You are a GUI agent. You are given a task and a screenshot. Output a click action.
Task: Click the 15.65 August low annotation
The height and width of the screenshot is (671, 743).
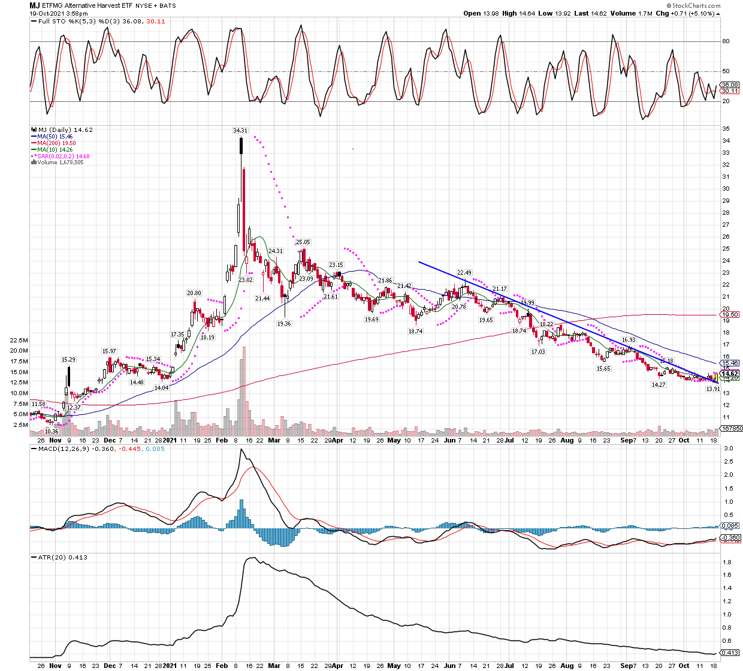coord(603,369)
